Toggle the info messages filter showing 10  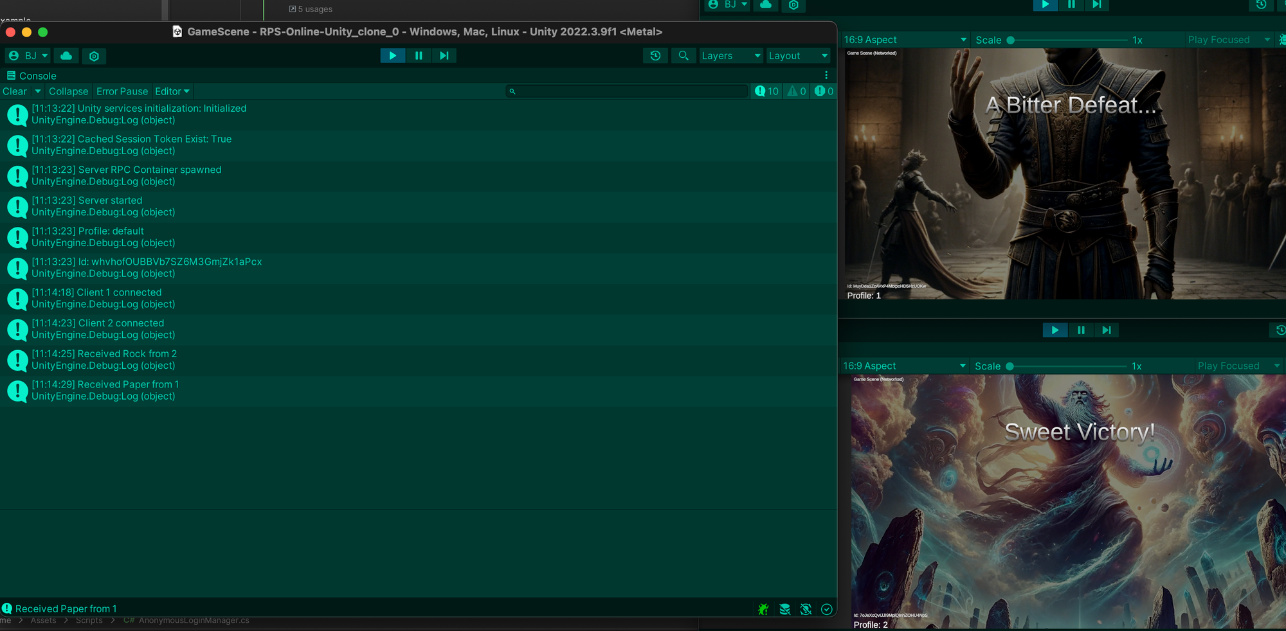(766, 91)
